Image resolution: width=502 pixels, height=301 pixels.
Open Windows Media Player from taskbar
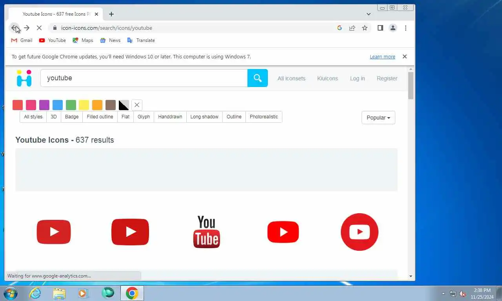(x=83, y=293)
